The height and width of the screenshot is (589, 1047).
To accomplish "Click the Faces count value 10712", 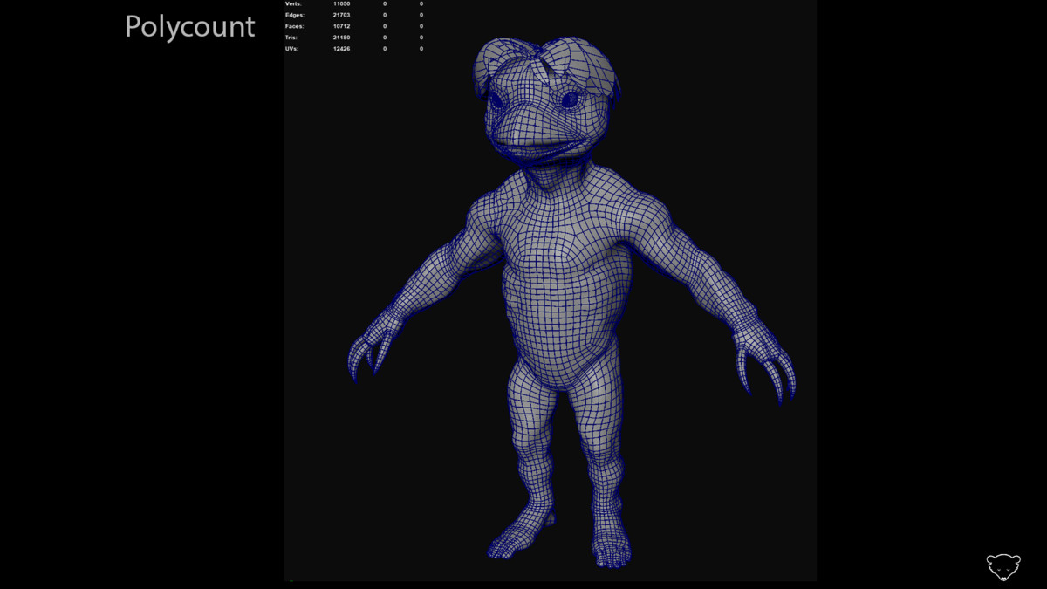I will 341,26.
